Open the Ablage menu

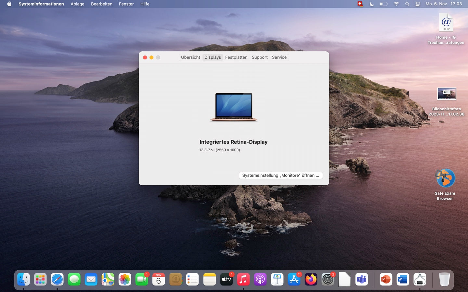coord(77,4)
